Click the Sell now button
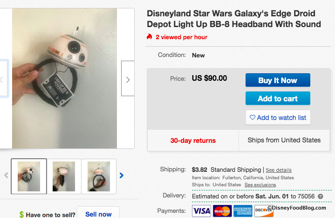This screenshot has height=218, width=335. click(x=98, y=214)
